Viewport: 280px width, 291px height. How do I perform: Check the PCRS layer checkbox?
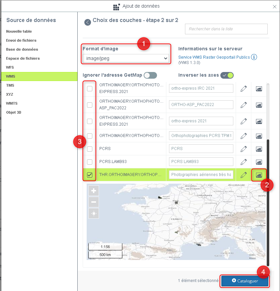(x=90, y=149)
